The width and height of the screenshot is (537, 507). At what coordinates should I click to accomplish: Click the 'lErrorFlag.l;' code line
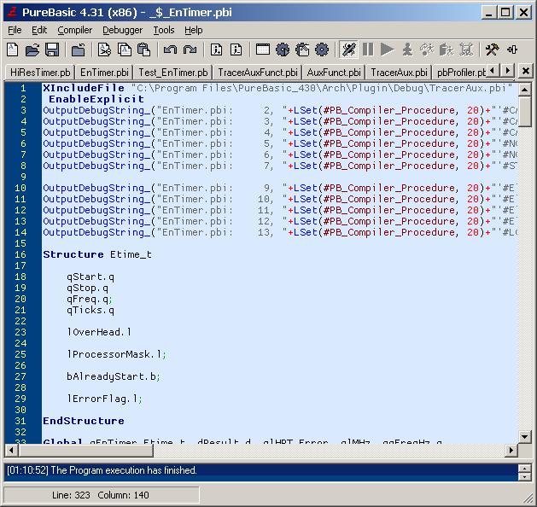point(104,399)
